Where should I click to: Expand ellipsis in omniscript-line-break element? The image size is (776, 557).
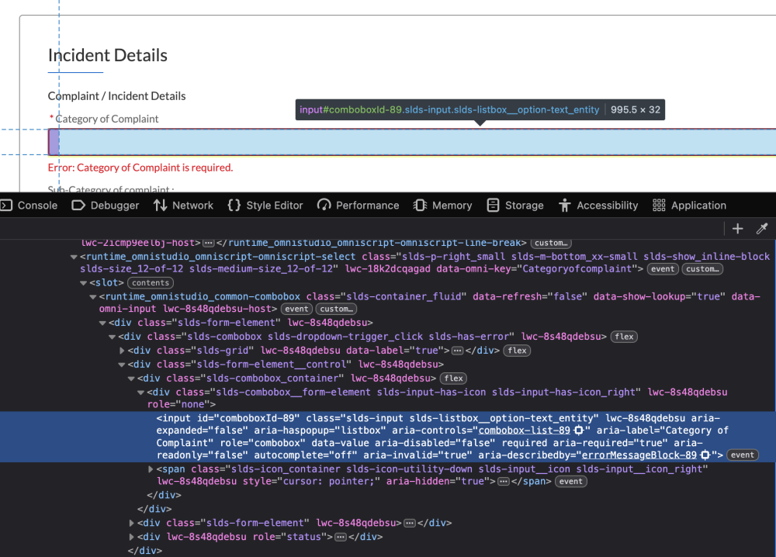pos(208,243)
